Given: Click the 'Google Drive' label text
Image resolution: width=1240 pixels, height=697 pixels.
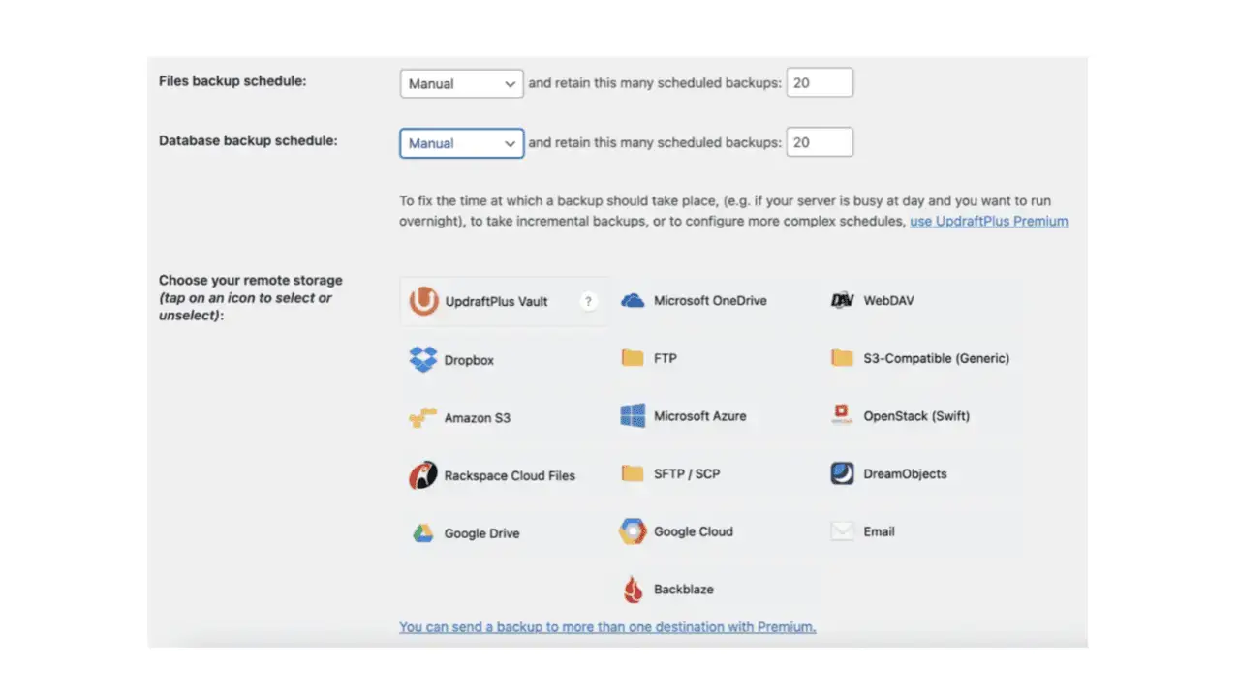Looking at the screenshot, I should coord(482,533).
